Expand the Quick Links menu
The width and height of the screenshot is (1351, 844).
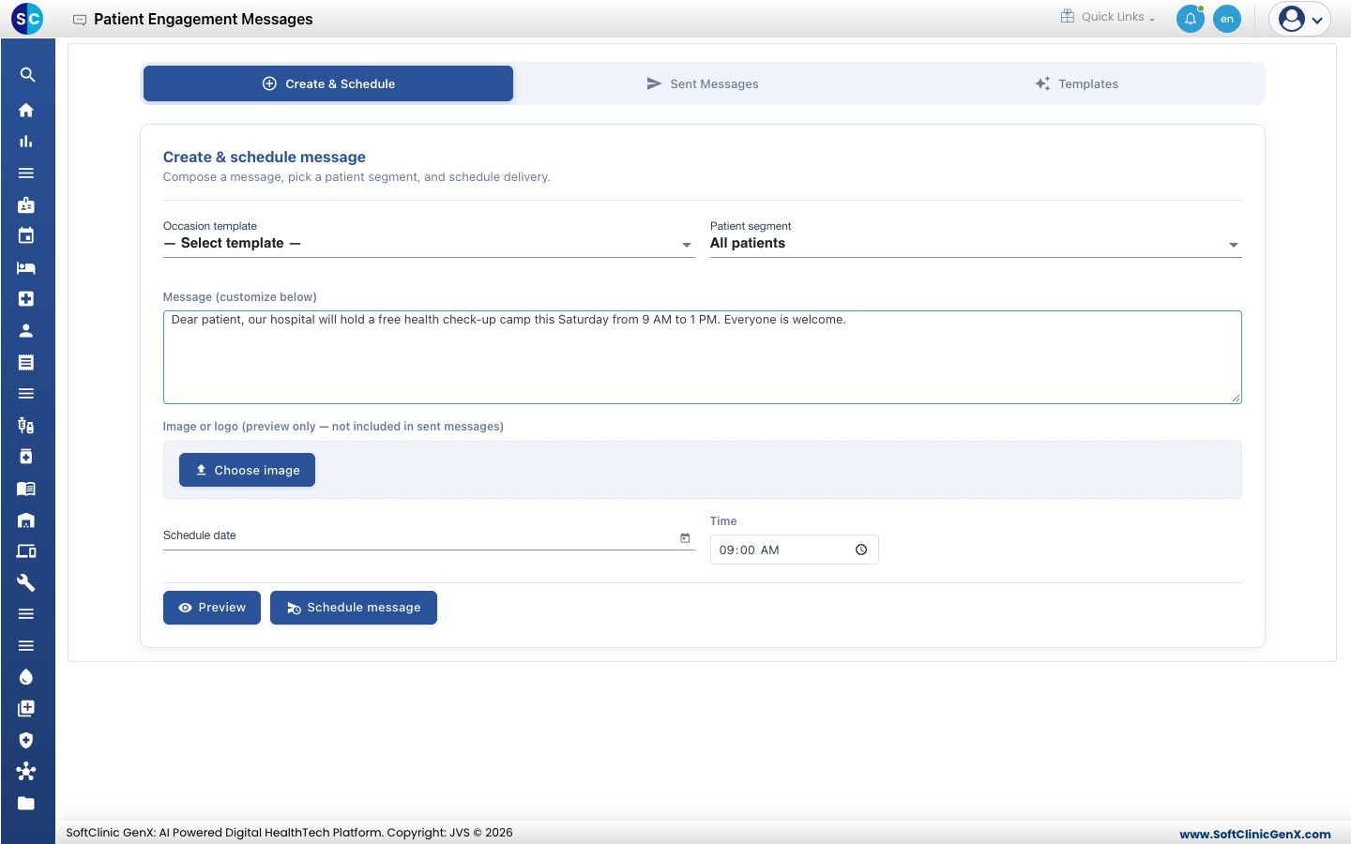[1108, 17]
